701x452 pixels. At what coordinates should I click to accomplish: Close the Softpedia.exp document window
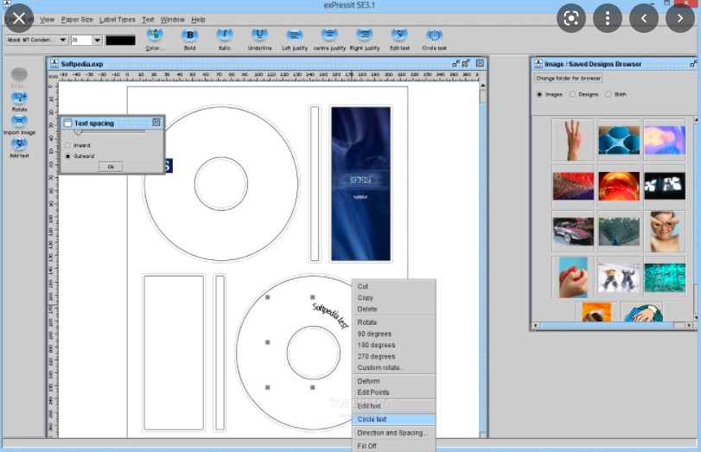click(480, 63)
